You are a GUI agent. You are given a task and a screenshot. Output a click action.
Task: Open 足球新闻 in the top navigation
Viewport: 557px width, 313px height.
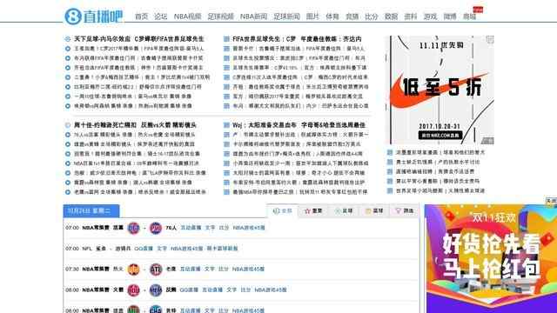[286, 17]
